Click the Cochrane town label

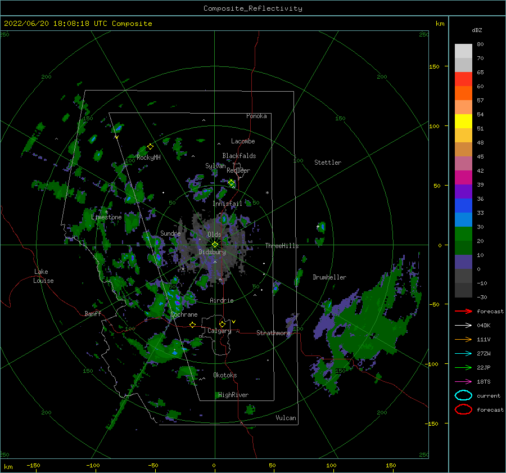pyautogui.click(x=184, y=314)
